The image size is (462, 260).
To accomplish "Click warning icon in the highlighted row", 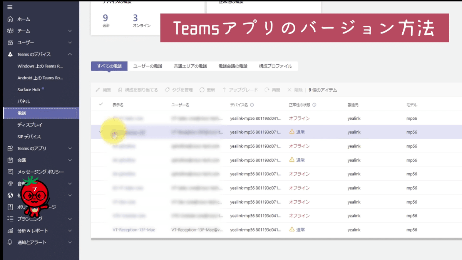I will (292, 132).
